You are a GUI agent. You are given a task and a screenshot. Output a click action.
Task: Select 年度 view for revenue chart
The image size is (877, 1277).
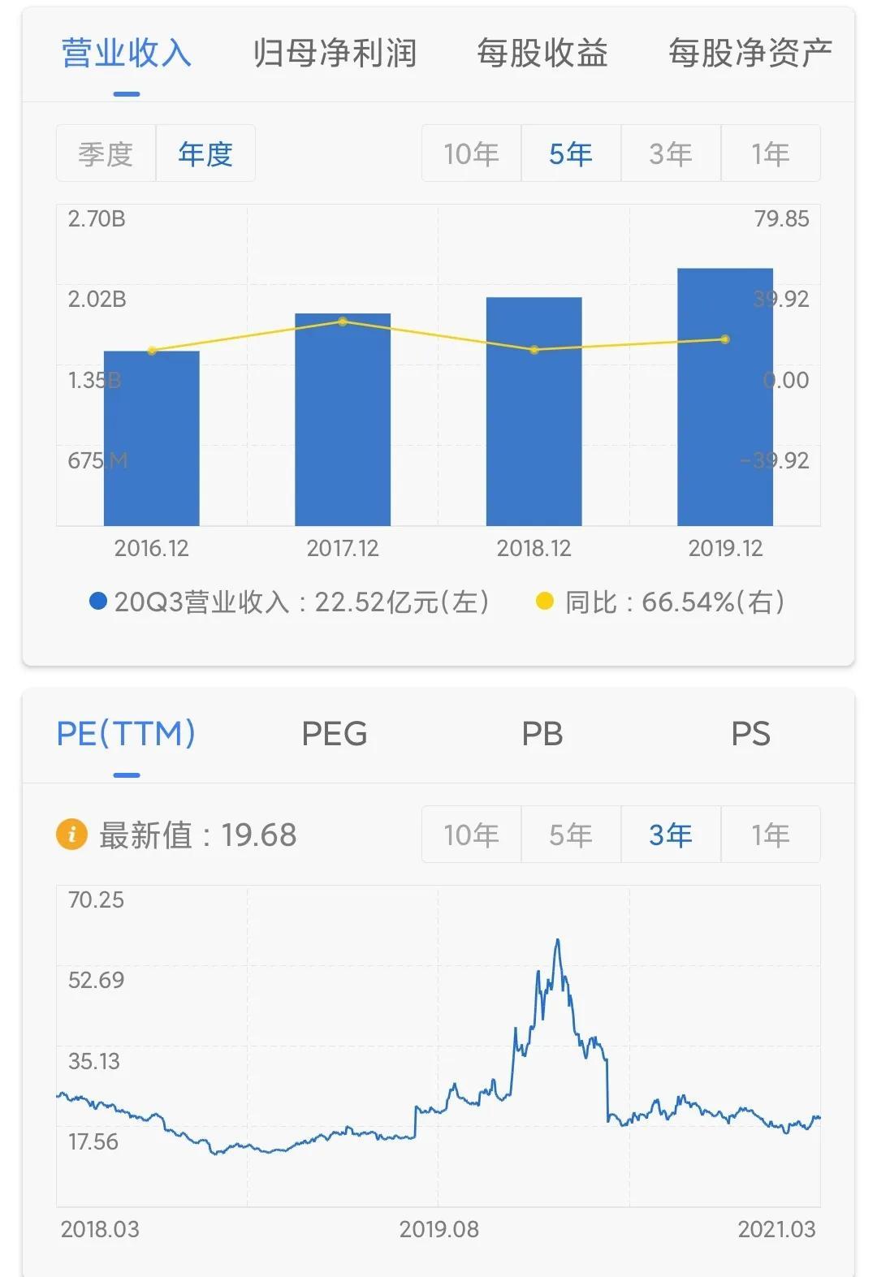(205, 153)
